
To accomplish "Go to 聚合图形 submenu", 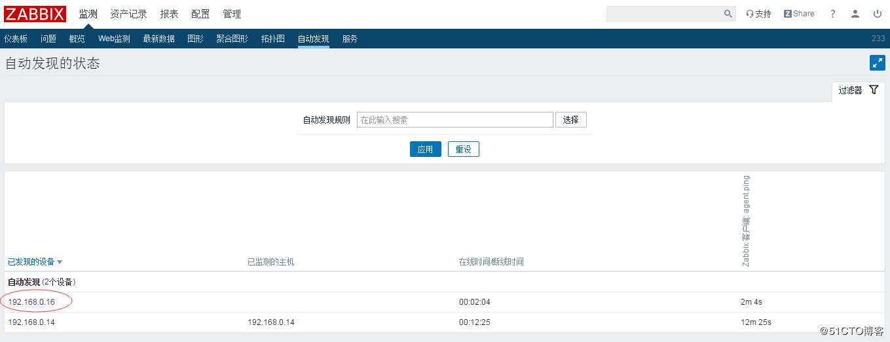I will coord(232,39).
